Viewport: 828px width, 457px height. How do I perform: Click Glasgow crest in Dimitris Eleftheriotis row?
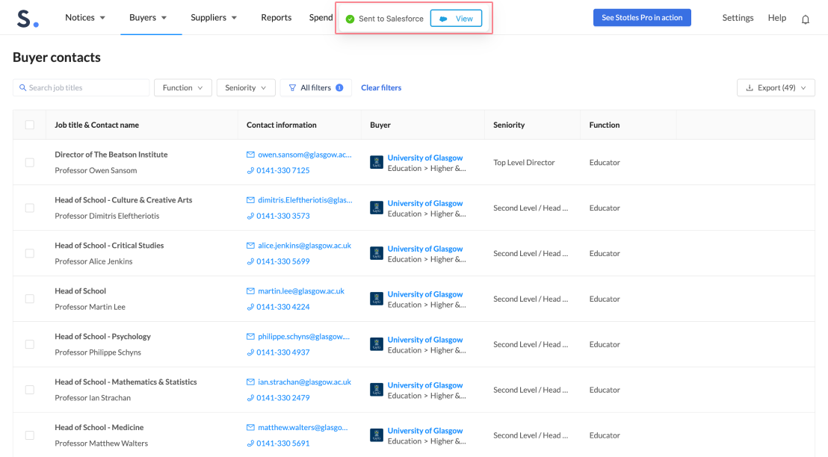point(377,208)
